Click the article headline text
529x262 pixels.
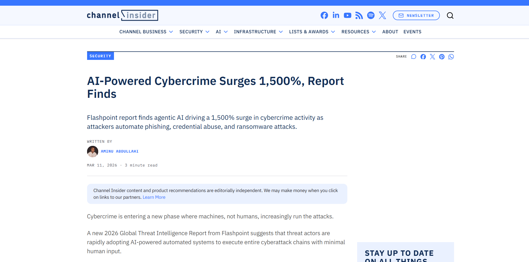[216, 88]
